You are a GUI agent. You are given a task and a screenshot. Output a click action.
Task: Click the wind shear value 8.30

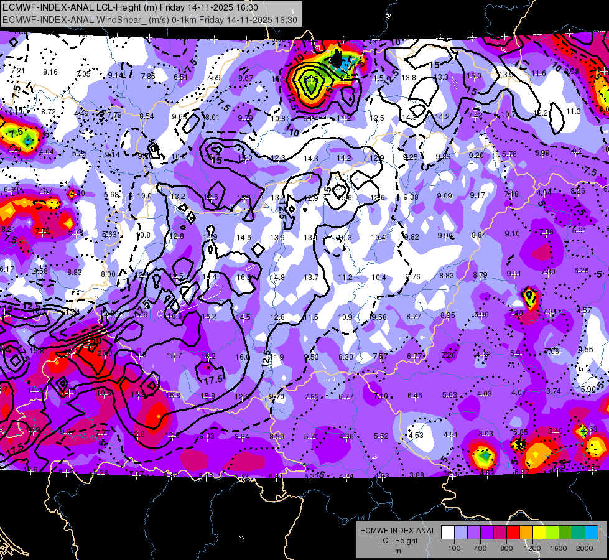click(x=346, y=357)
